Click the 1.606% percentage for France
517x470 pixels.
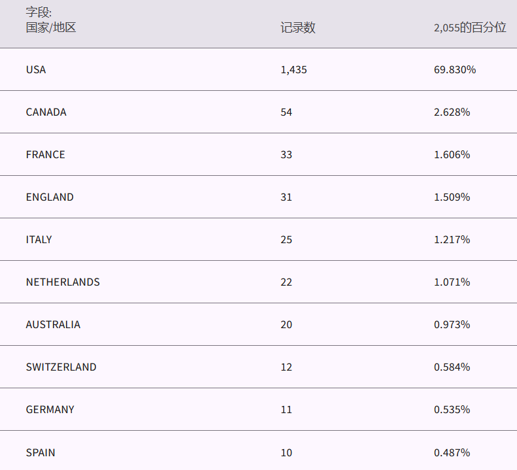pyautogui.click(x=452, y=154)
